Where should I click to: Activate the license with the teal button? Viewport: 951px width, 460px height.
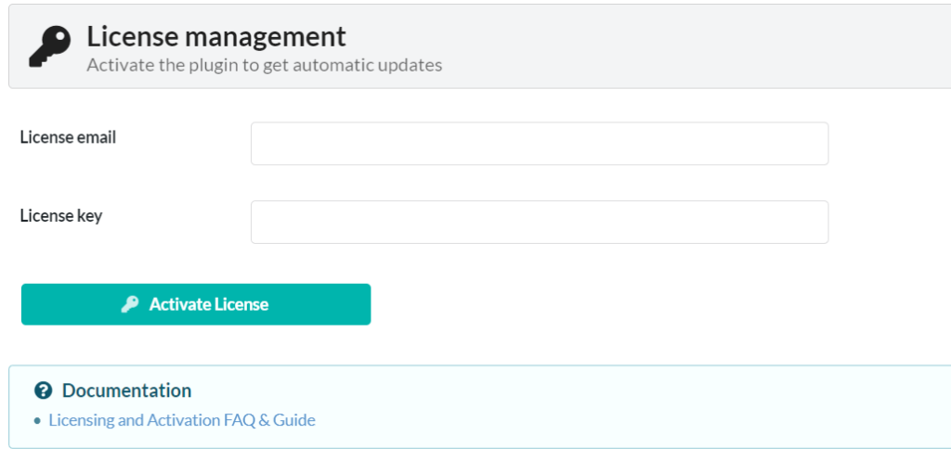(196, 304)
